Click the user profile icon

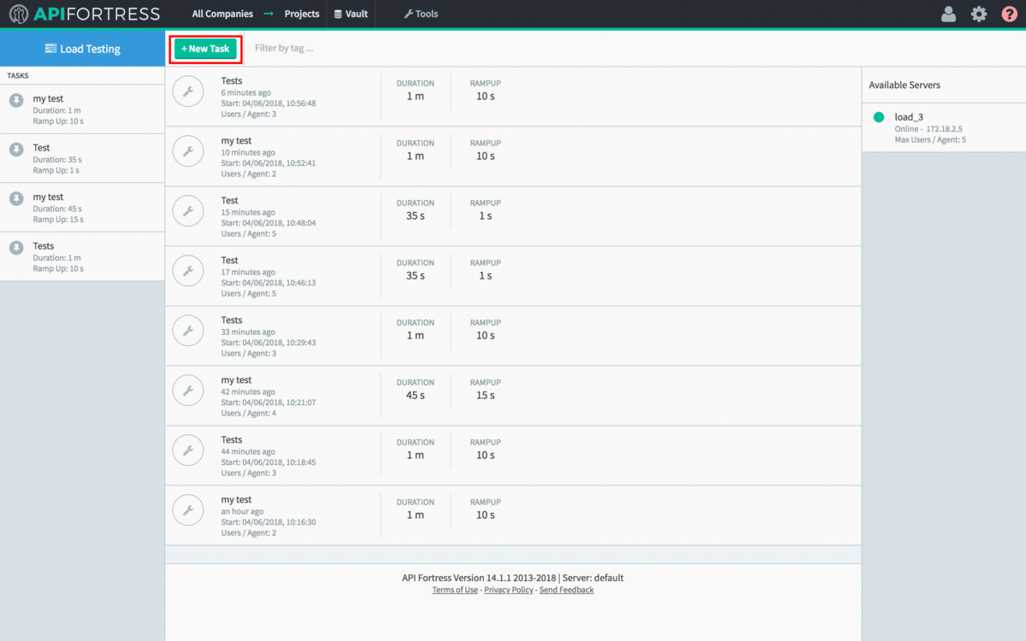pyautogui.click(x=948, y=14)
